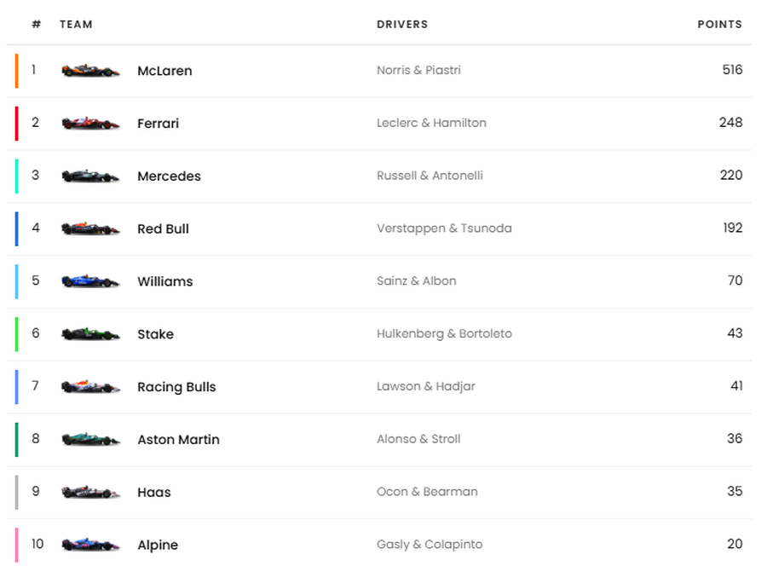This screenshot has height=572, width=767.
Task: Select the TEAM column header
Action: 76,25
